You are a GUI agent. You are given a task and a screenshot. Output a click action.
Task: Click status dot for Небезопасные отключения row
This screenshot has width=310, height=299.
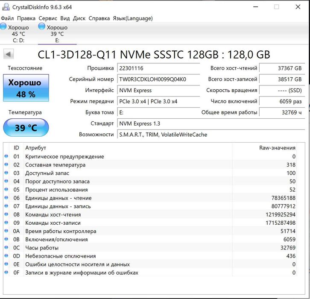(x=6, y=256)
